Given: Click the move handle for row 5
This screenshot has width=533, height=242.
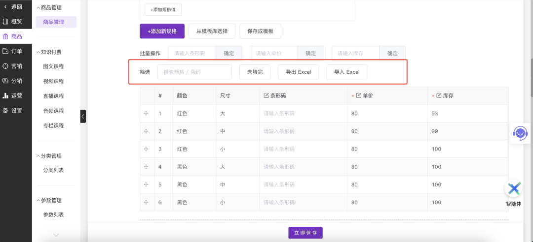Looking at the screenshot, I should [x=146, y=185].
